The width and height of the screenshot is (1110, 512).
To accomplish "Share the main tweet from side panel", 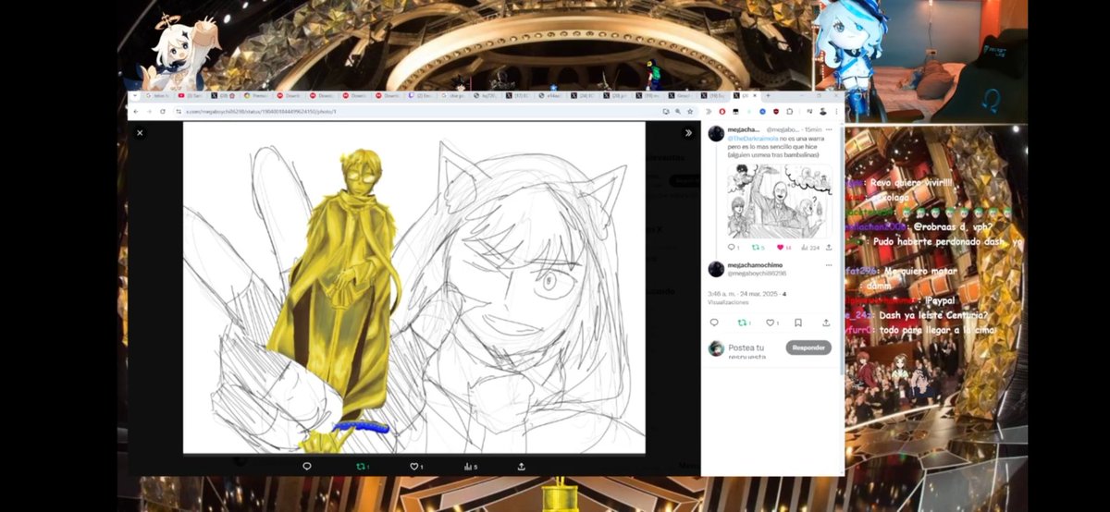I will point(826,323).
